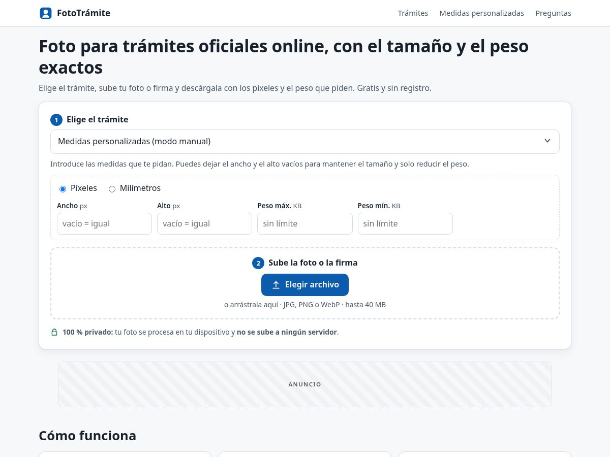Select the Milímetros radio button
The height and width of the screenshot is (457, 610).
coord(112,189)
